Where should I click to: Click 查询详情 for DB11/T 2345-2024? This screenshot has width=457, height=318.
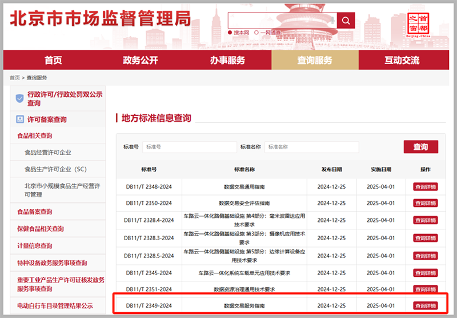click(x=425, y=273)
